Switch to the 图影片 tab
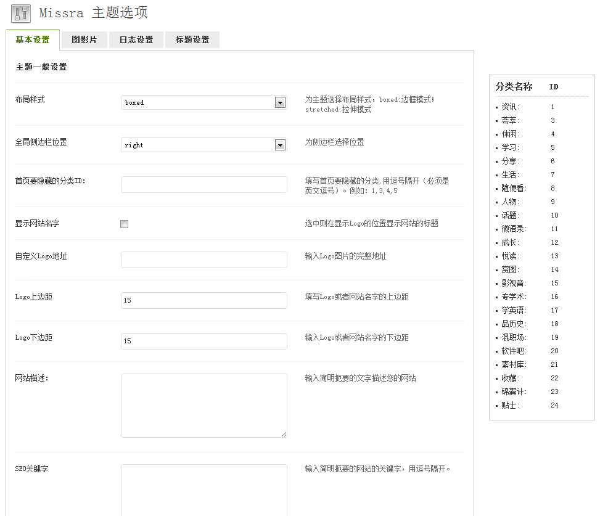Viewport: 608px width, 516px height. (x=84, y=39)
